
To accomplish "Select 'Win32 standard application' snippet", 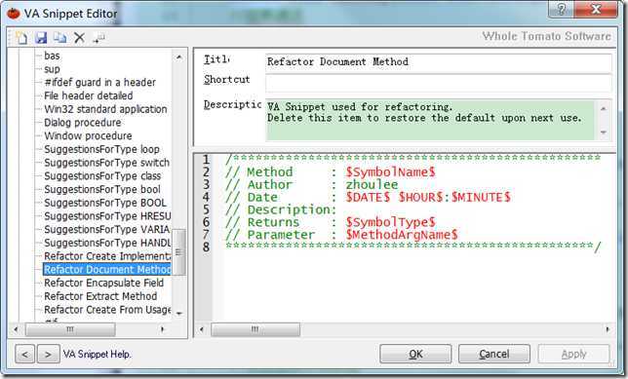I will coord(105,109).
